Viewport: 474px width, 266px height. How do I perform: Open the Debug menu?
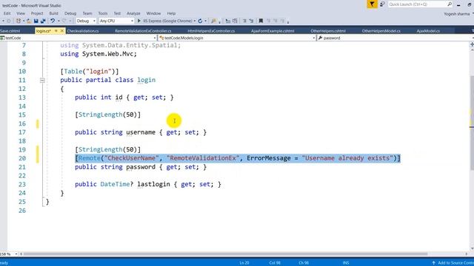70,13
